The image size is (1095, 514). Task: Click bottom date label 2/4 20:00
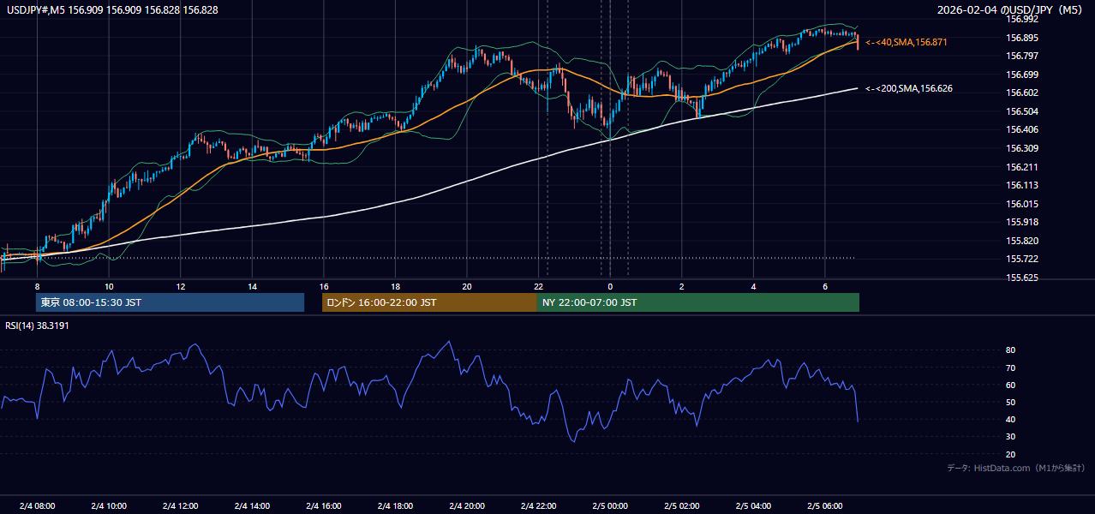[x=467, y=505]
